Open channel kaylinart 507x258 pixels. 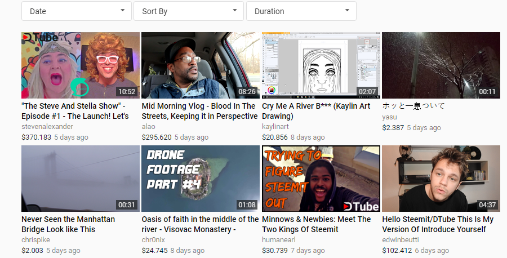pyautogui.click(x=275, y=126)
